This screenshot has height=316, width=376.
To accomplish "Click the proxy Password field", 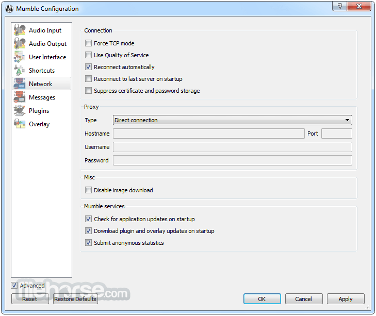I will pos(233,160).
